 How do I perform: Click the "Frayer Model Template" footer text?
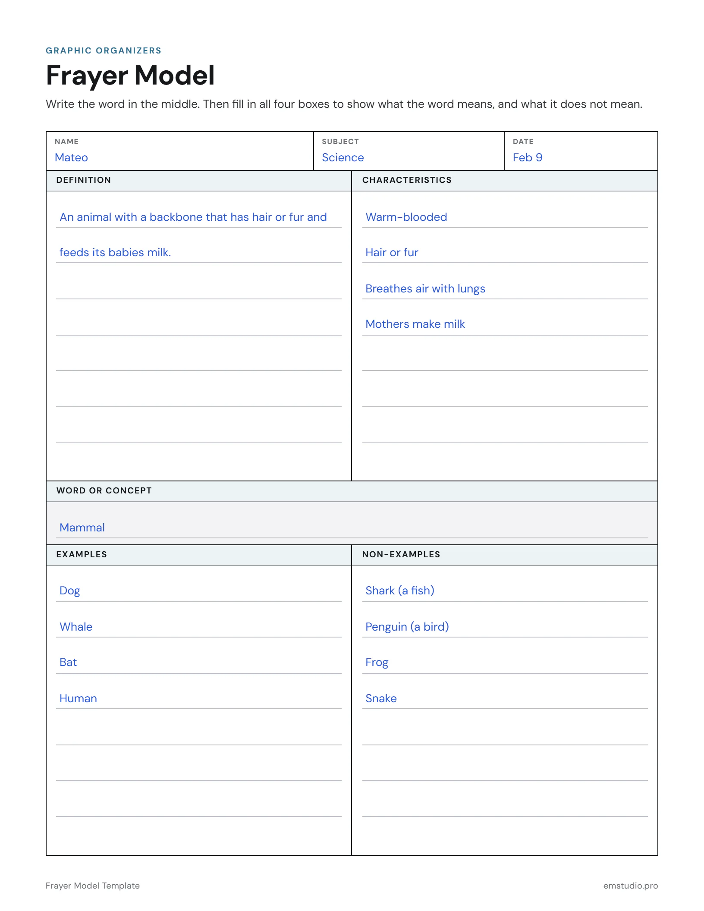tap(93, 886)
